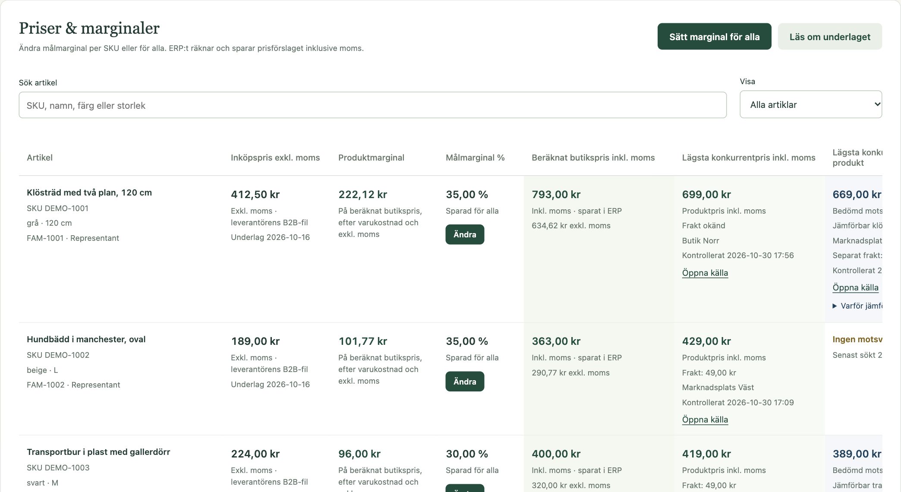
Task: Click calculated store price '793,00 kr'
Action: click(556, 194)
